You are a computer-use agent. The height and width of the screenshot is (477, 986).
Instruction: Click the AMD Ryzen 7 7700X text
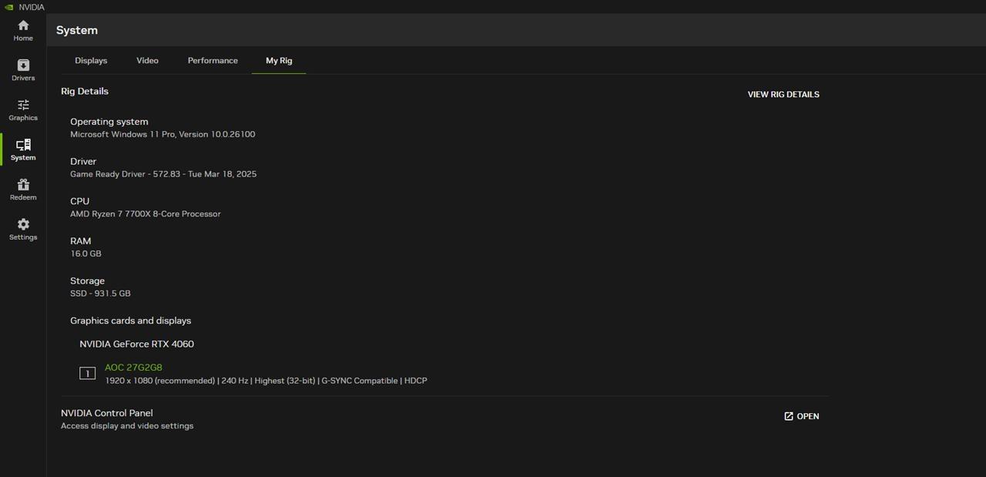146,214
